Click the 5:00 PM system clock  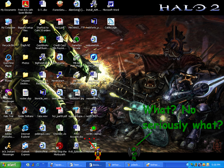[216, 165]
